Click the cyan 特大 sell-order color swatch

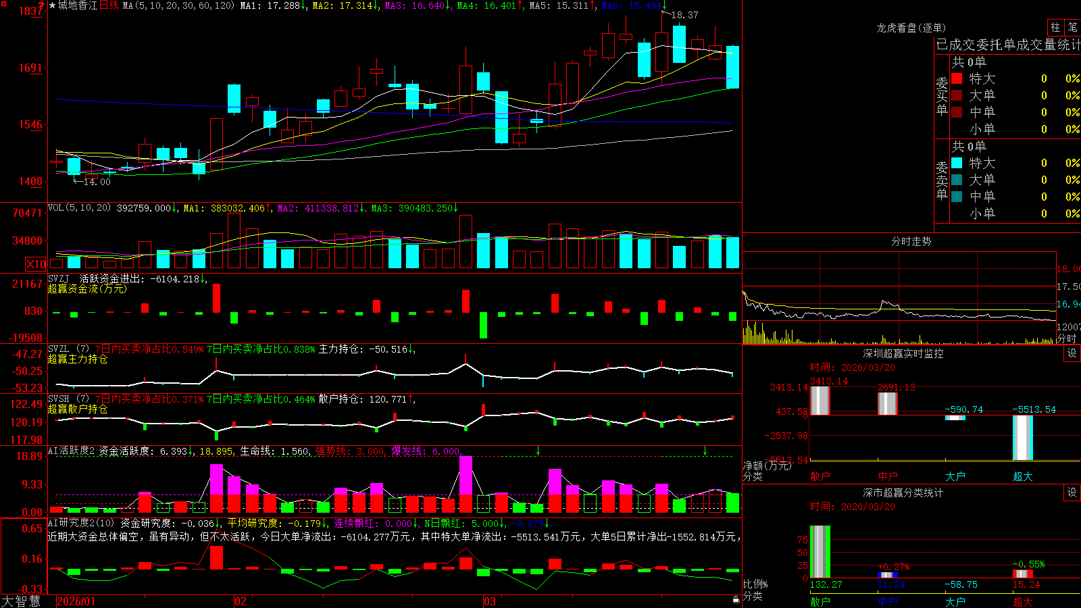(x=957, y=163)
